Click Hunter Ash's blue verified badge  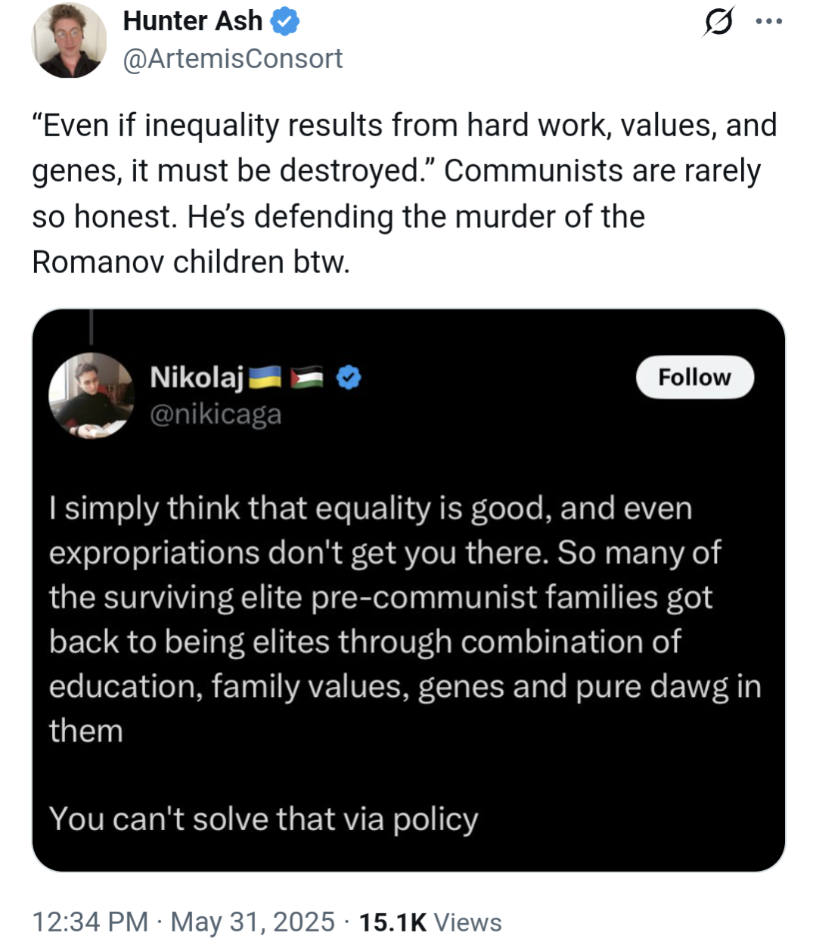tap(286, 21)
